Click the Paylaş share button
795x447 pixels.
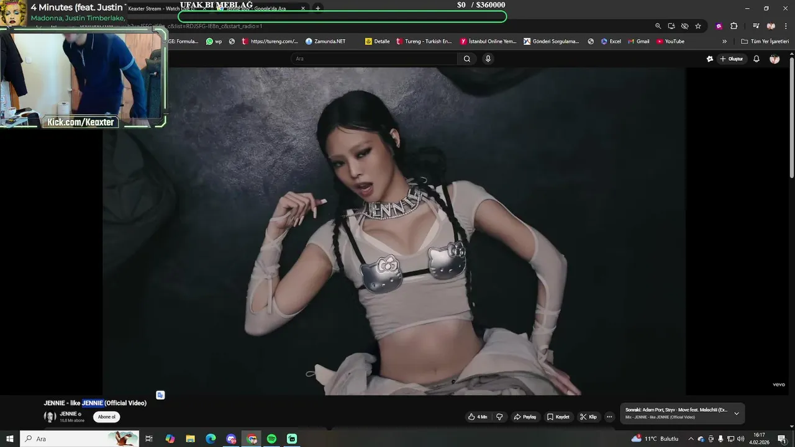tap(525, 417)
